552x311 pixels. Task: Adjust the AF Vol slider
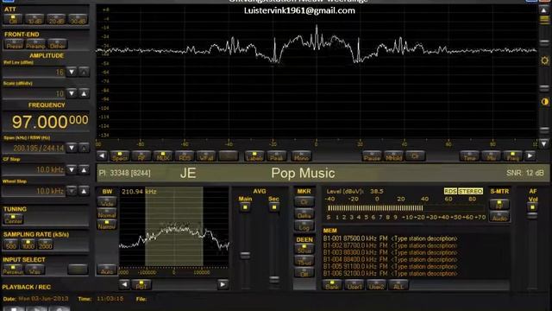pyautogui.click(x=532, y=215)
